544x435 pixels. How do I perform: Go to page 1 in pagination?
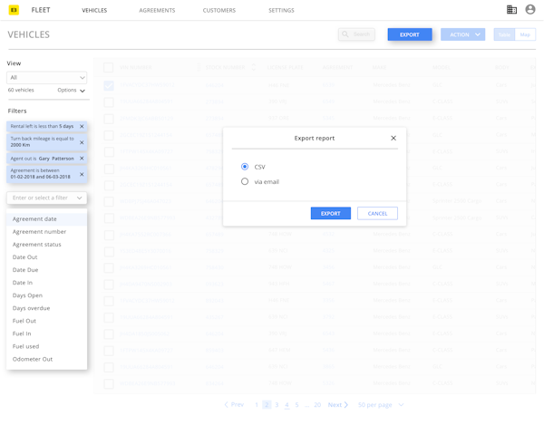pos(257,405)
